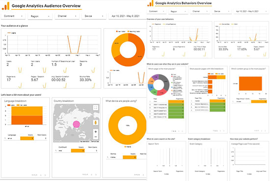Sort device table by the Device column header

tap(113, 154)
